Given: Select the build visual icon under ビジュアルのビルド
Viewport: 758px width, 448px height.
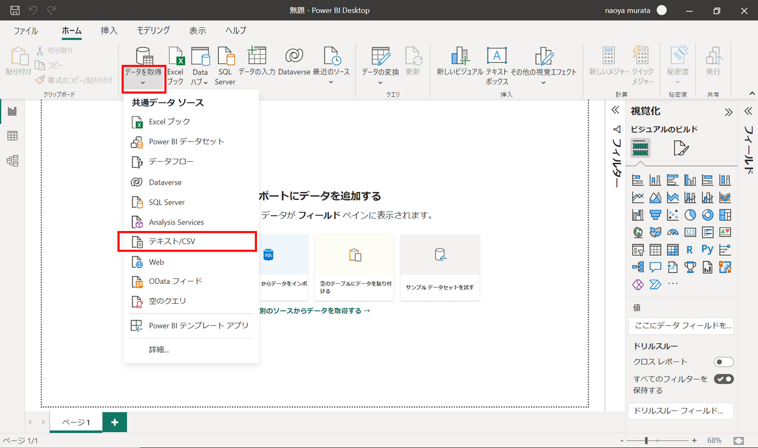Looking at the screenshot, I should [x=640, y=148].
